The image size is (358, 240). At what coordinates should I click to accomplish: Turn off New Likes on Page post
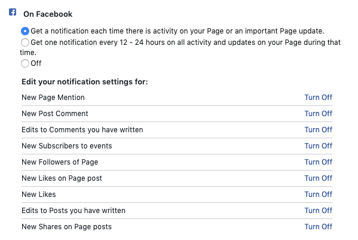pos(319,178)
